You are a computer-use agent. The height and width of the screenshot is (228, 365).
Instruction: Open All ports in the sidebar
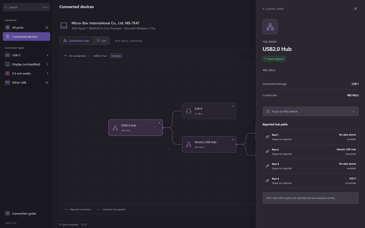point(26,28)
